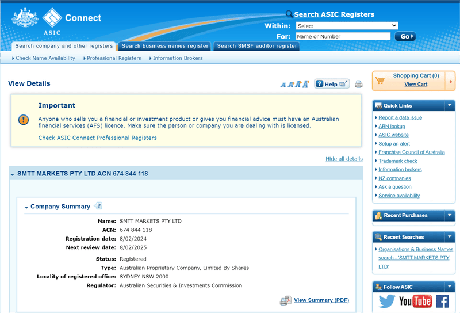This screenshot has width=460, height=313.
Task: Click the Registration date value 8/02/2024
Action: point(133,239)
